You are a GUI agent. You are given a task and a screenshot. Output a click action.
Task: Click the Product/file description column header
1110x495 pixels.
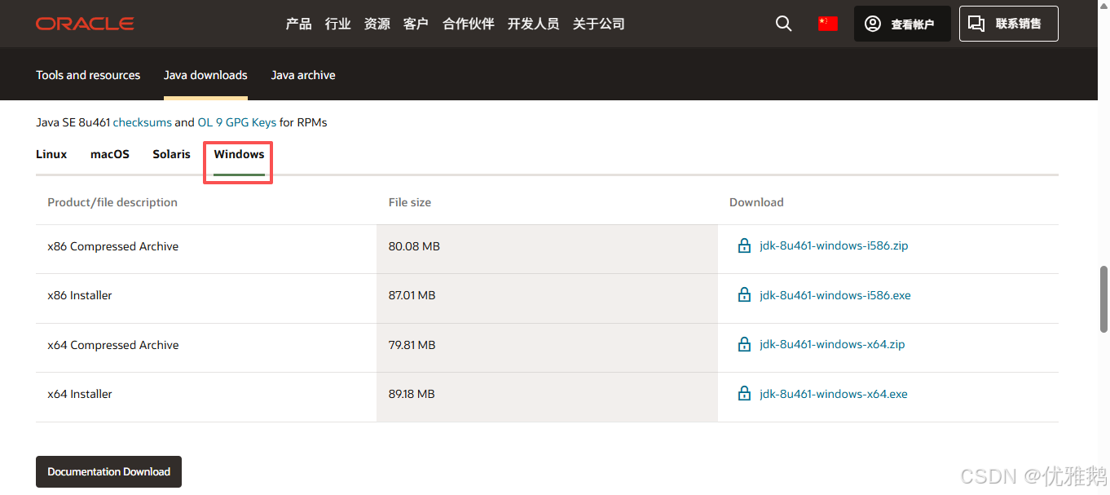[112, 202]
